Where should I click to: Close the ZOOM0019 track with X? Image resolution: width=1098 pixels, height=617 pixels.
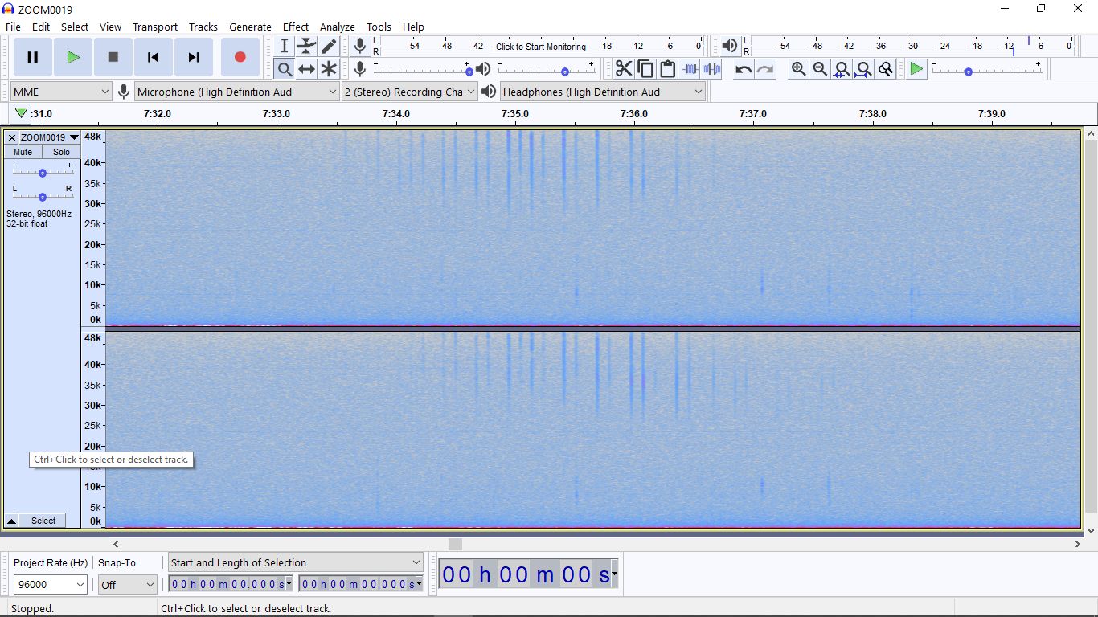coord(11,137)
